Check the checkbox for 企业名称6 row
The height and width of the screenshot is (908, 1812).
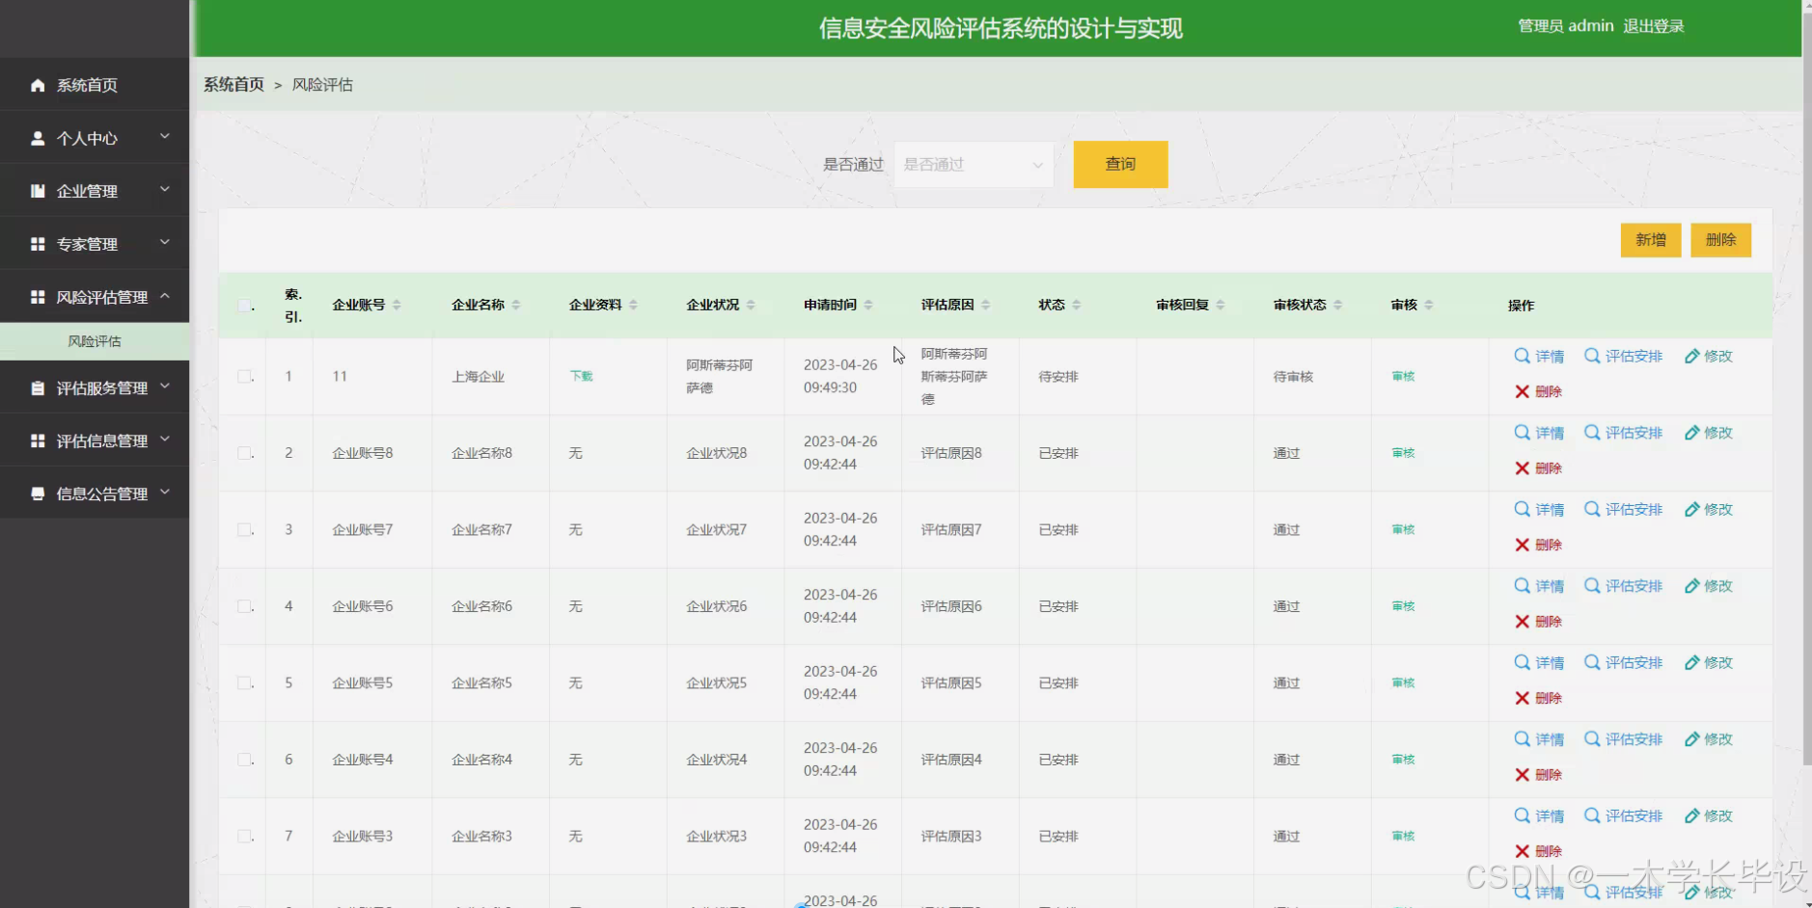coord(243,605)
